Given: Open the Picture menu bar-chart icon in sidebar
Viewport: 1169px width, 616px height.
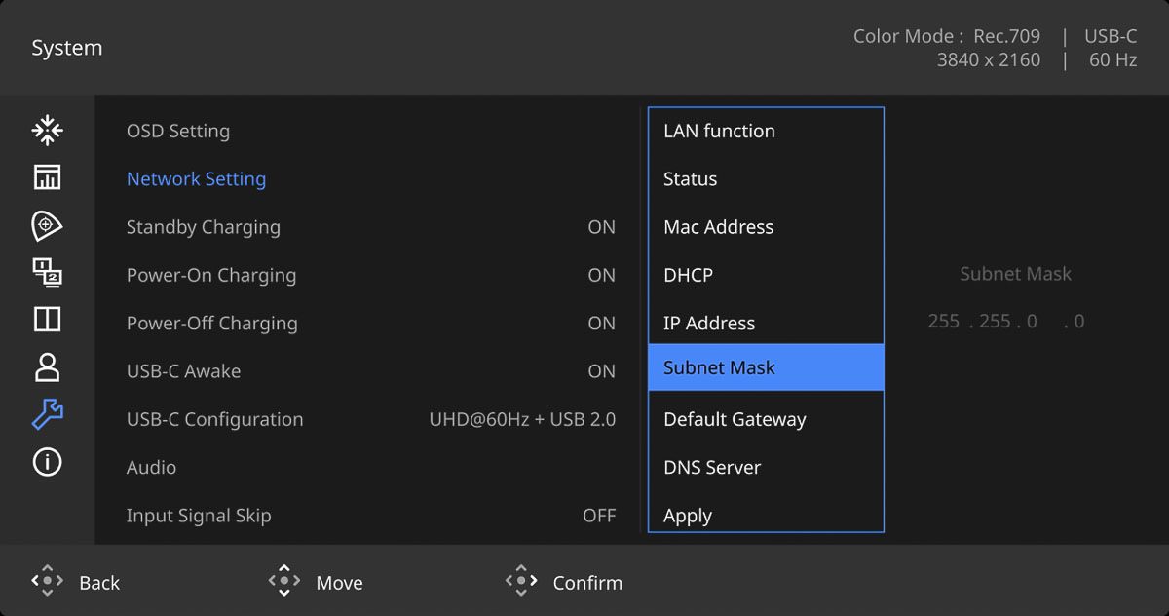Looking at the screenshot, I should click(47, 177).
